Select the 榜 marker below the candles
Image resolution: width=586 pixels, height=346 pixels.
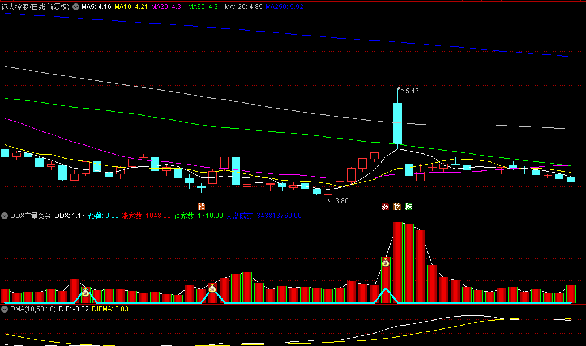coord(397,206)
